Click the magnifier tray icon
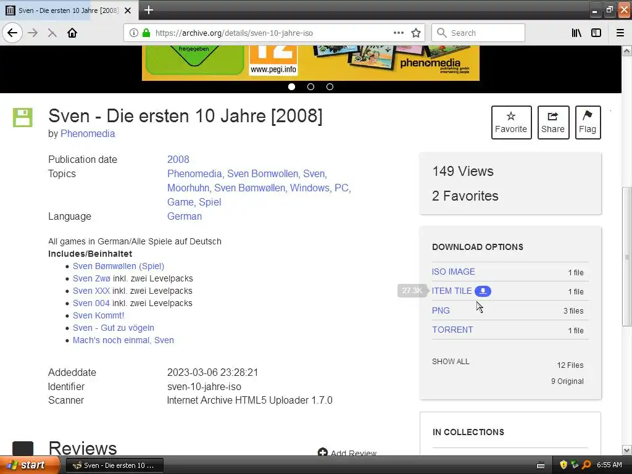Screen dimensions: 632x474 [586, 465]
